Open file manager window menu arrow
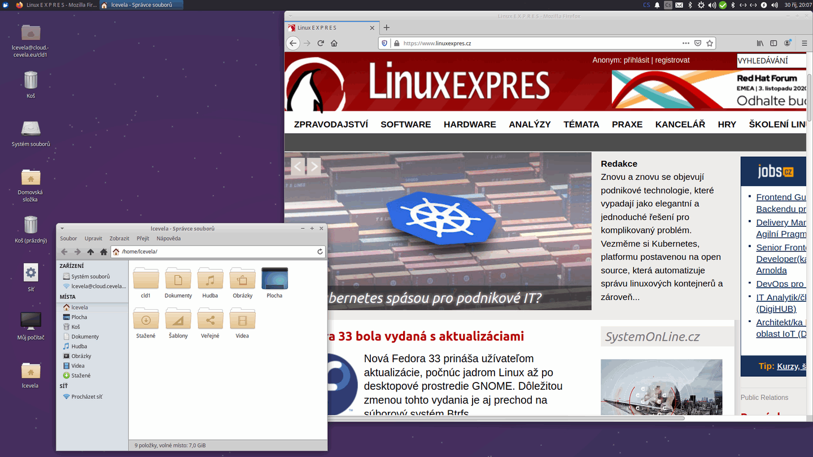This screenshot has width=813, height=457. coord(62,228)
